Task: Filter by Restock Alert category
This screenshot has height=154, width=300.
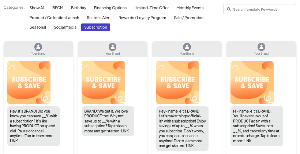Action: [99, 18]
